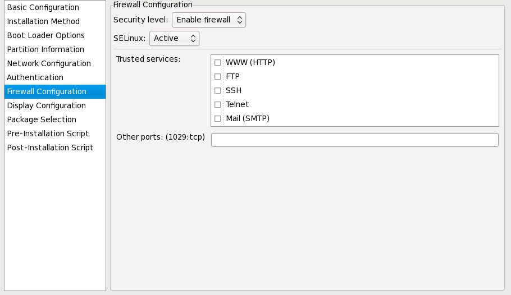Click the Telnet label in trusted services
The height and width of the screenshot is (295, 511).
(x=237, y=104)
